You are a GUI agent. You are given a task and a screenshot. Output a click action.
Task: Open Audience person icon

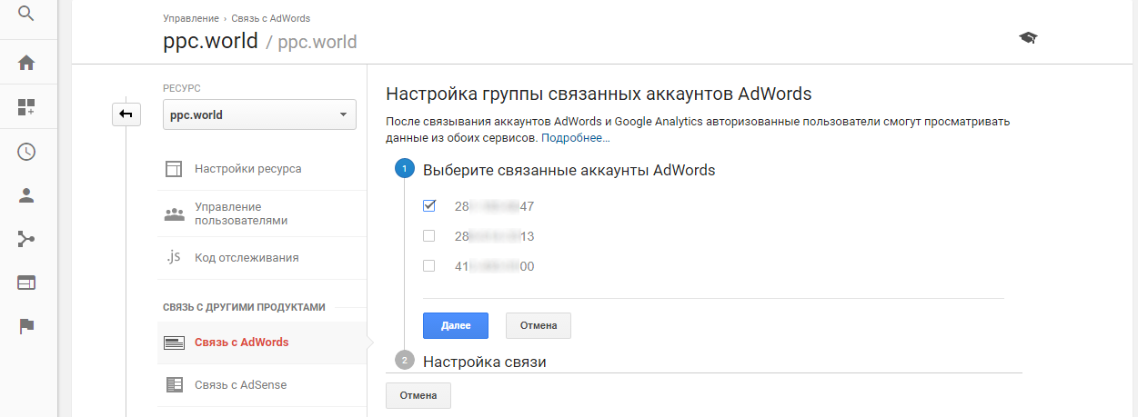point(26,195)
